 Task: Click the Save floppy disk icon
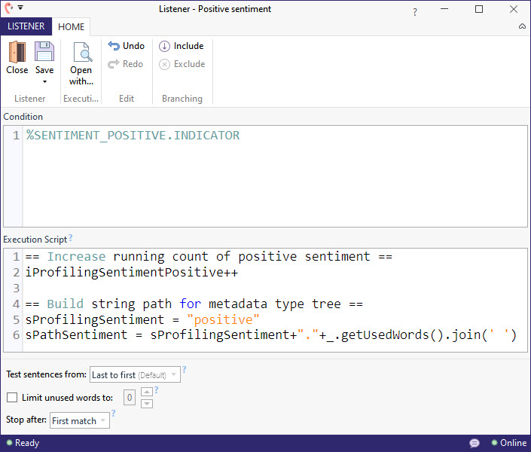click(x=44, y=52)
